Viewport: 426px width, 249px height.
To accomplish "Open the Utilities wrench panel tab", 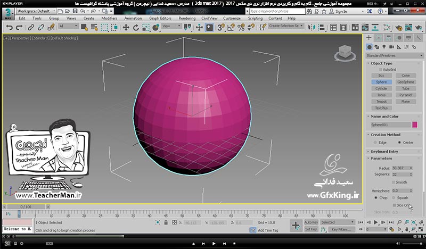I will pos(419,38).
